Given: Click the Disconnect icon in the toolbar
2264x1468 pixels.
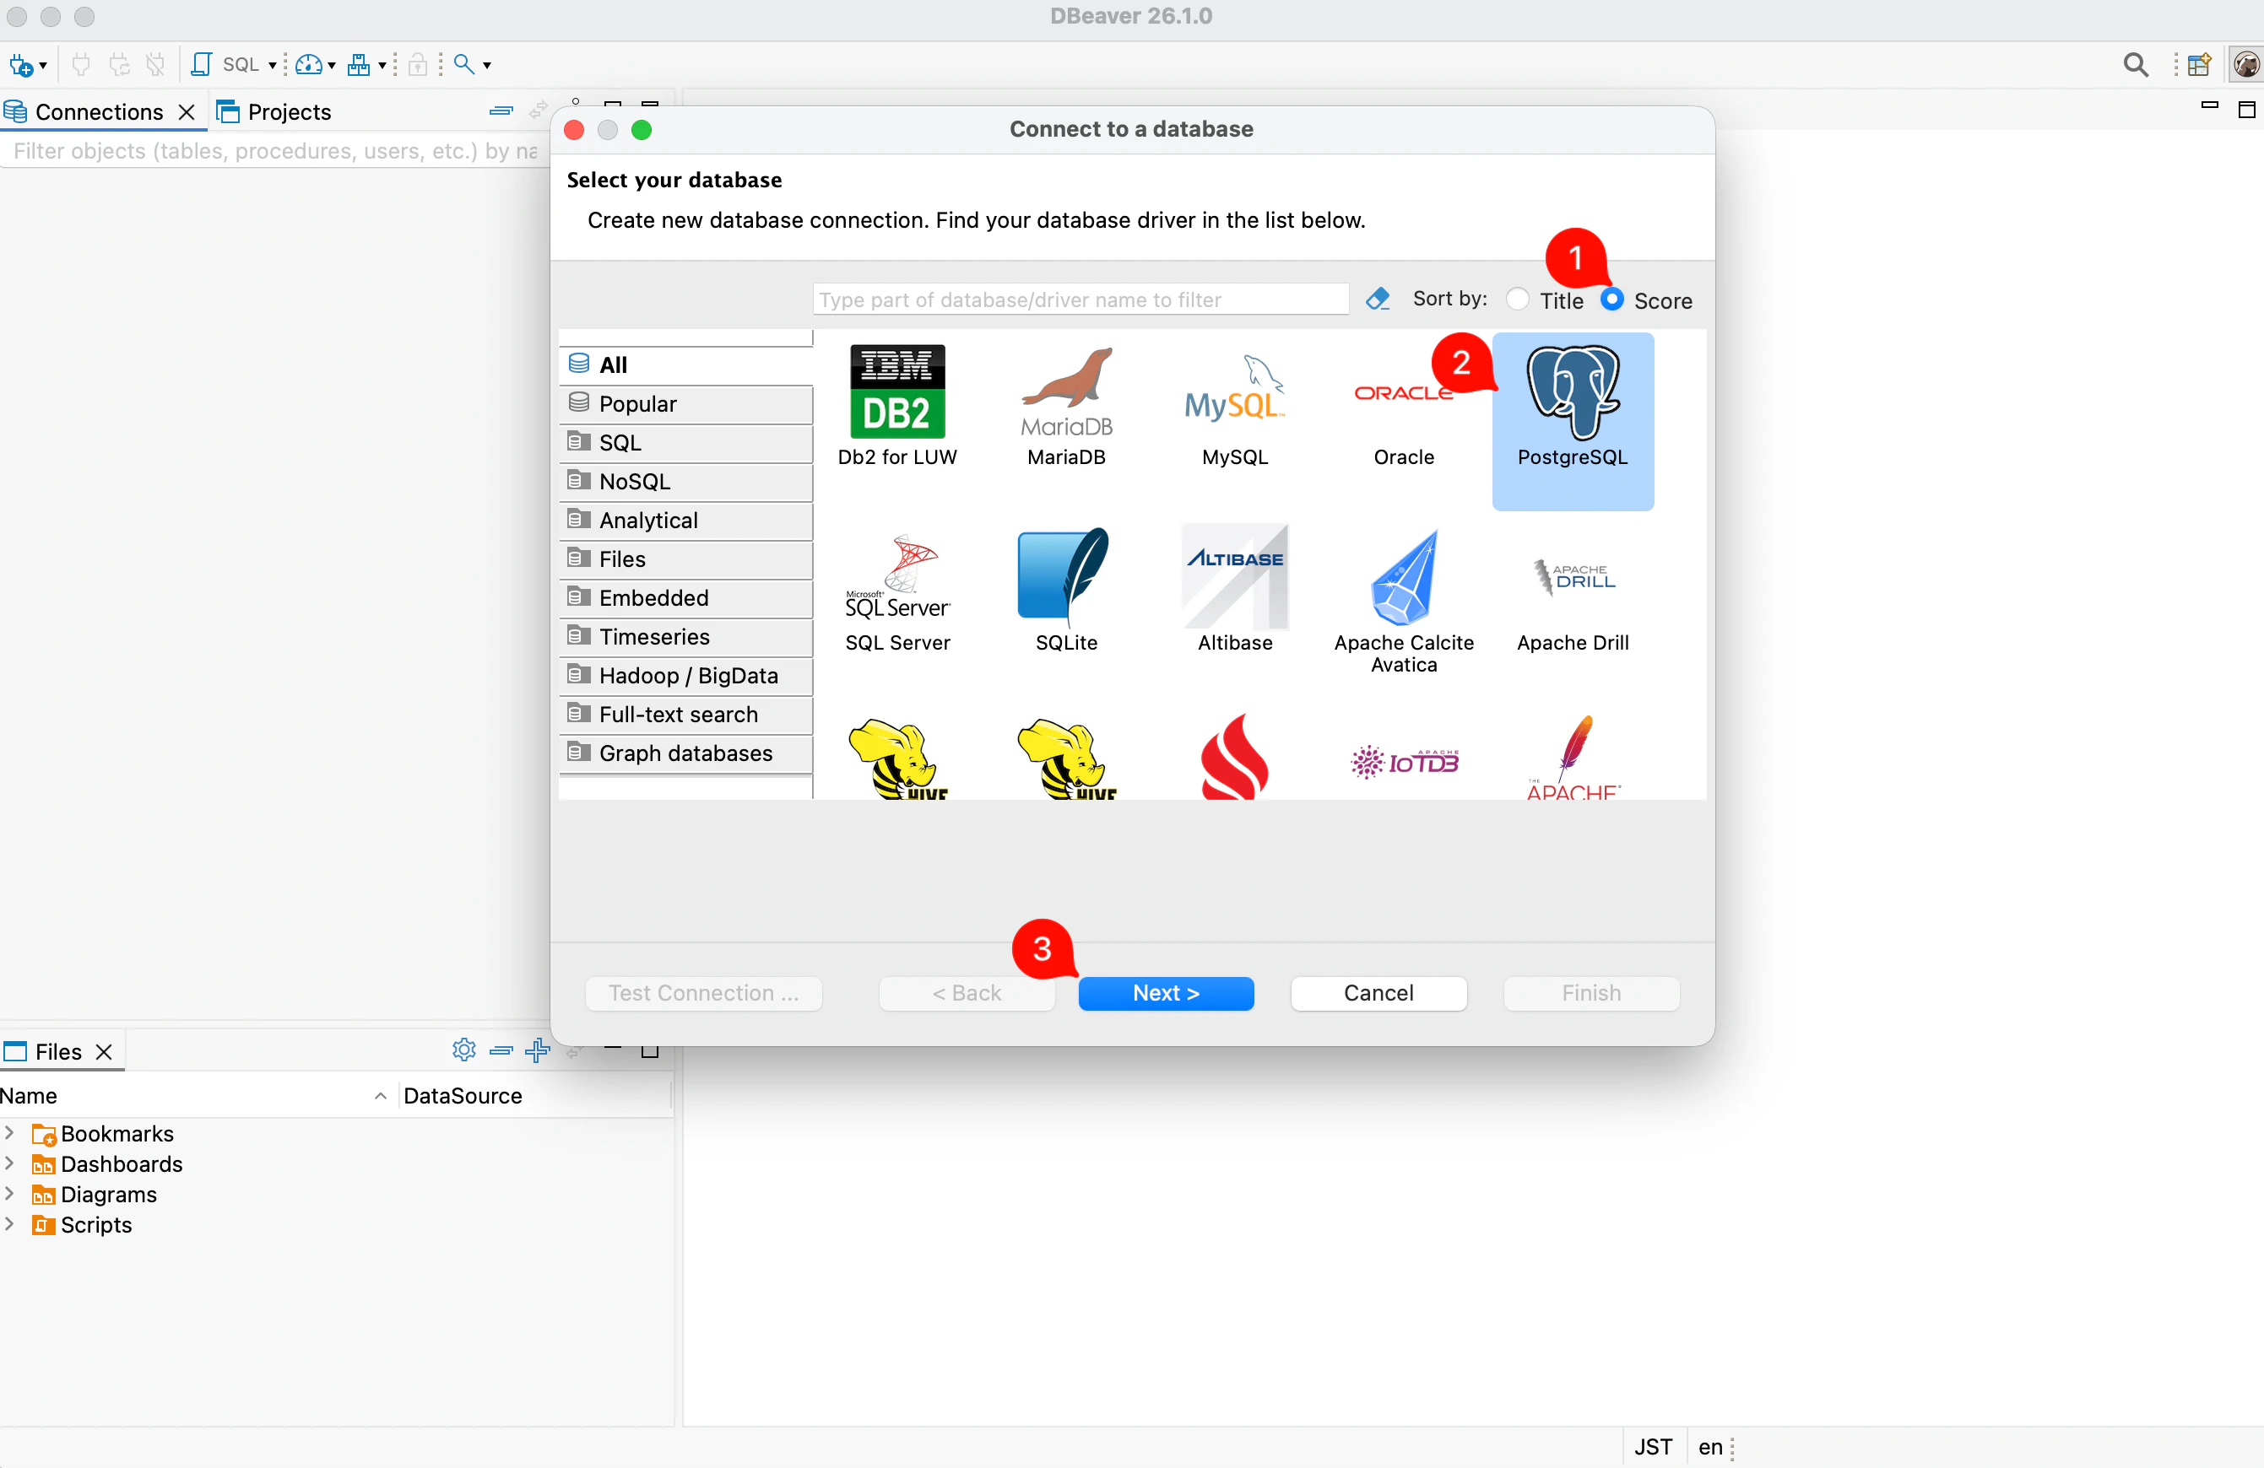Looking at the screenshot, I should pos(155,65).
